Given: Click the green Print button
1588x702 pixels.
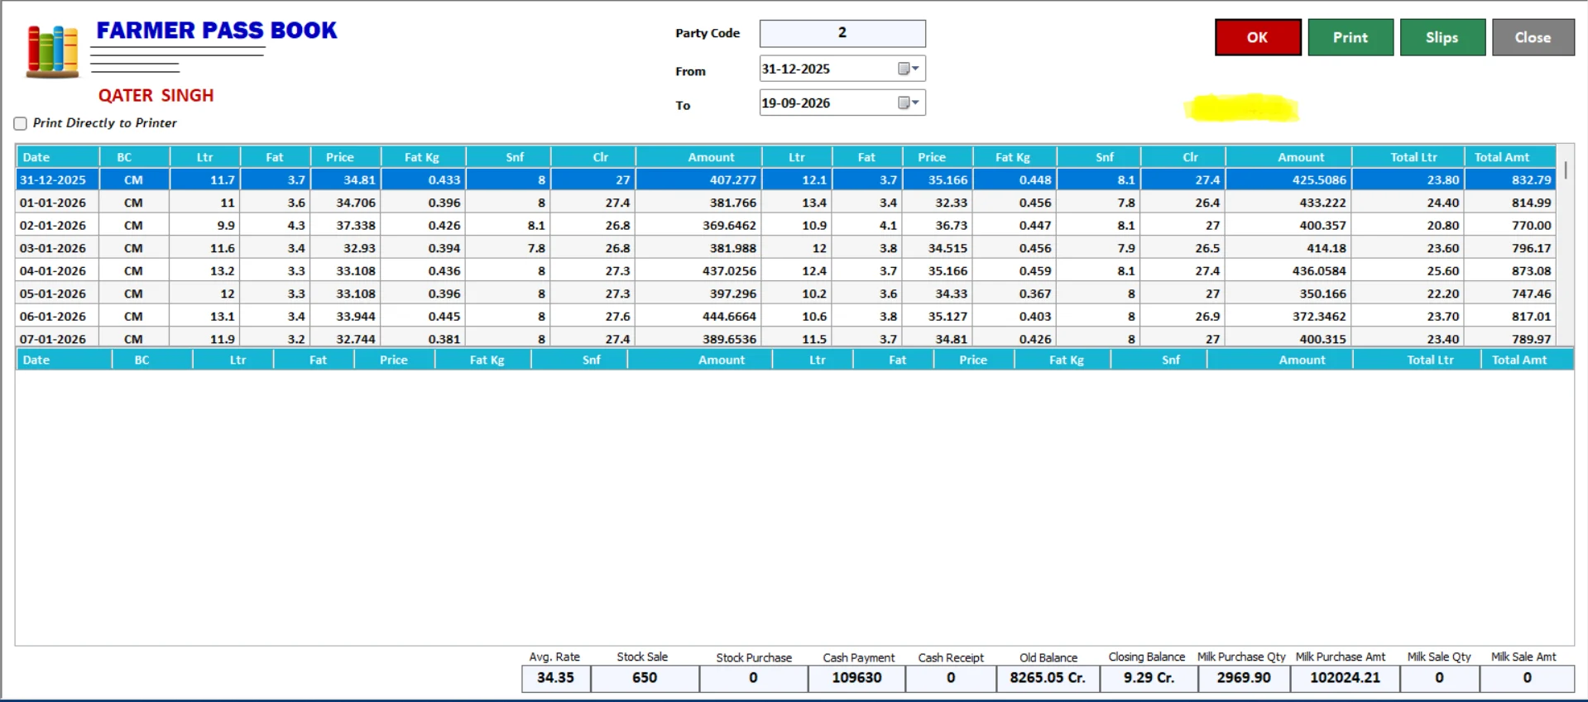Looking at the screenshot, I should point(1351,37).
